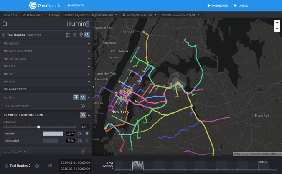This screenshot has width=282, height=174.
Task: Select the route path view icon
Action: 87,35
